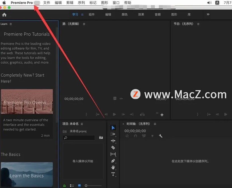Open the 剪辑 menu
232x188 pixels.
[x=70, y=3]
